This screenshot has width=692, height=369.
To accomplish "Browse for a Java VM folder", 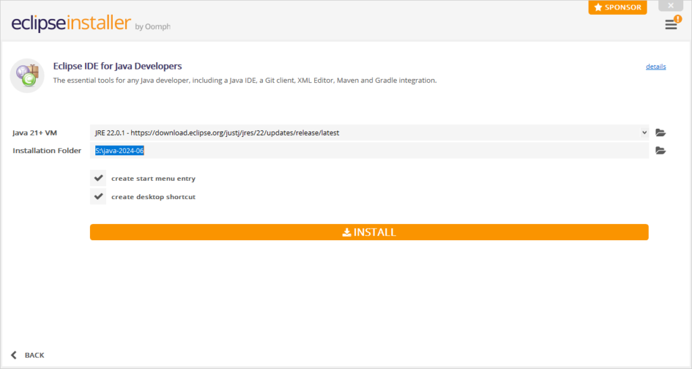I will tap(660, 132).
